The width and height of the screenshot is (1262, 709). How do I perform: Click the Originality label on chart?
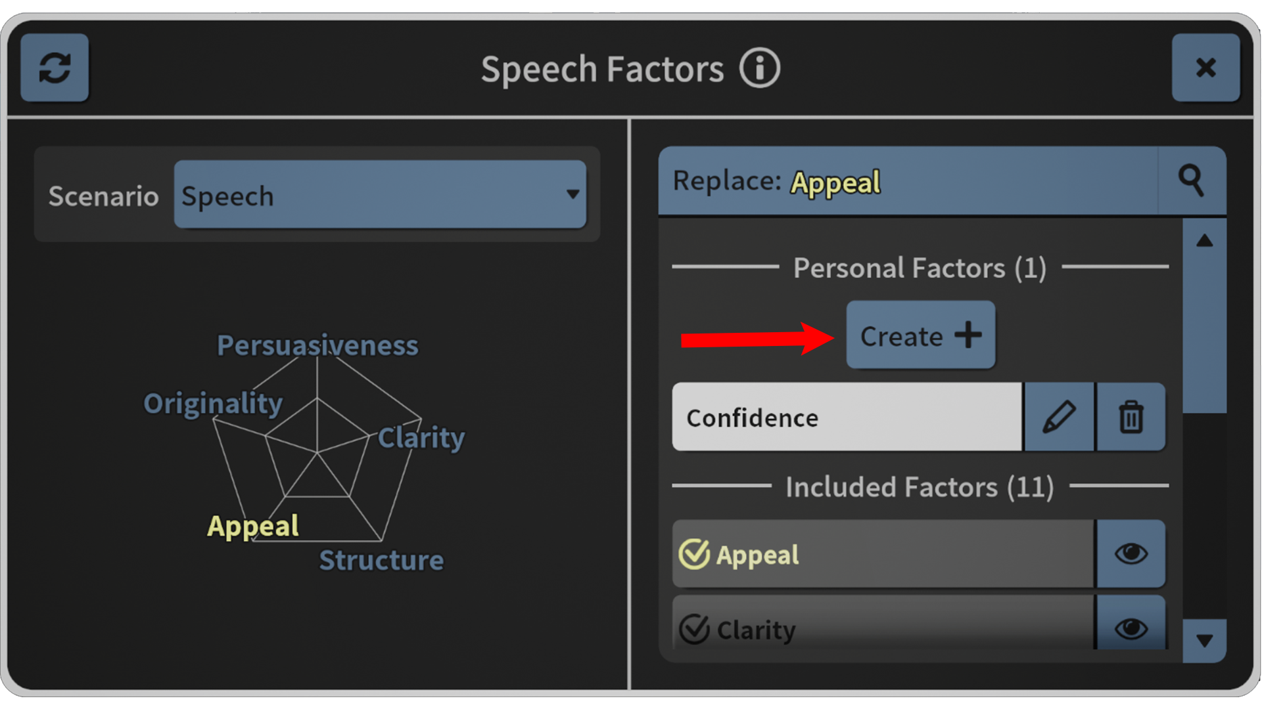(x=213, y=403)
